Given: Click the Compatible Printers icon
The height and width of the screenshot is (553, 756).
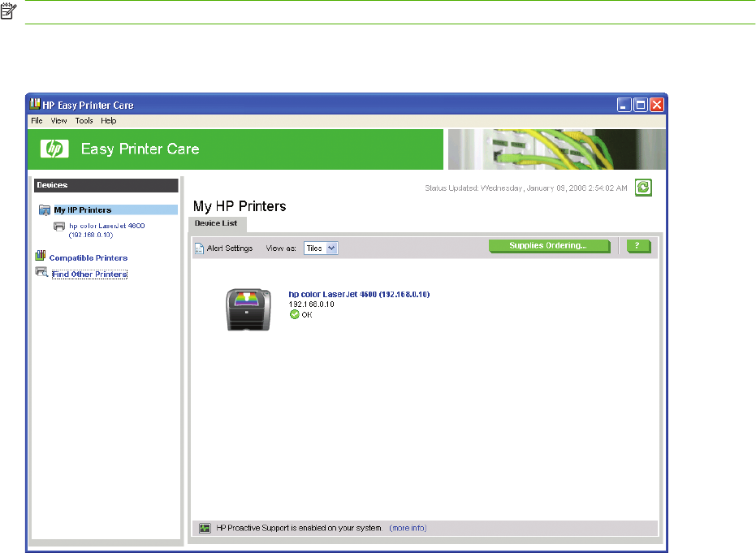Looking at the screenshot, I should click(x=41, y=256).
